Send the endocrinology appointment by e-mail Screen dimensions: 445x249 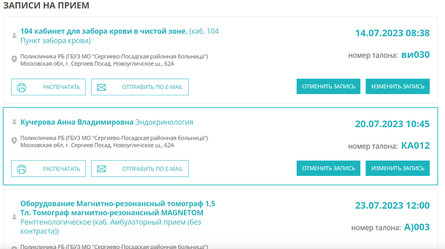(x=140, y=169)
